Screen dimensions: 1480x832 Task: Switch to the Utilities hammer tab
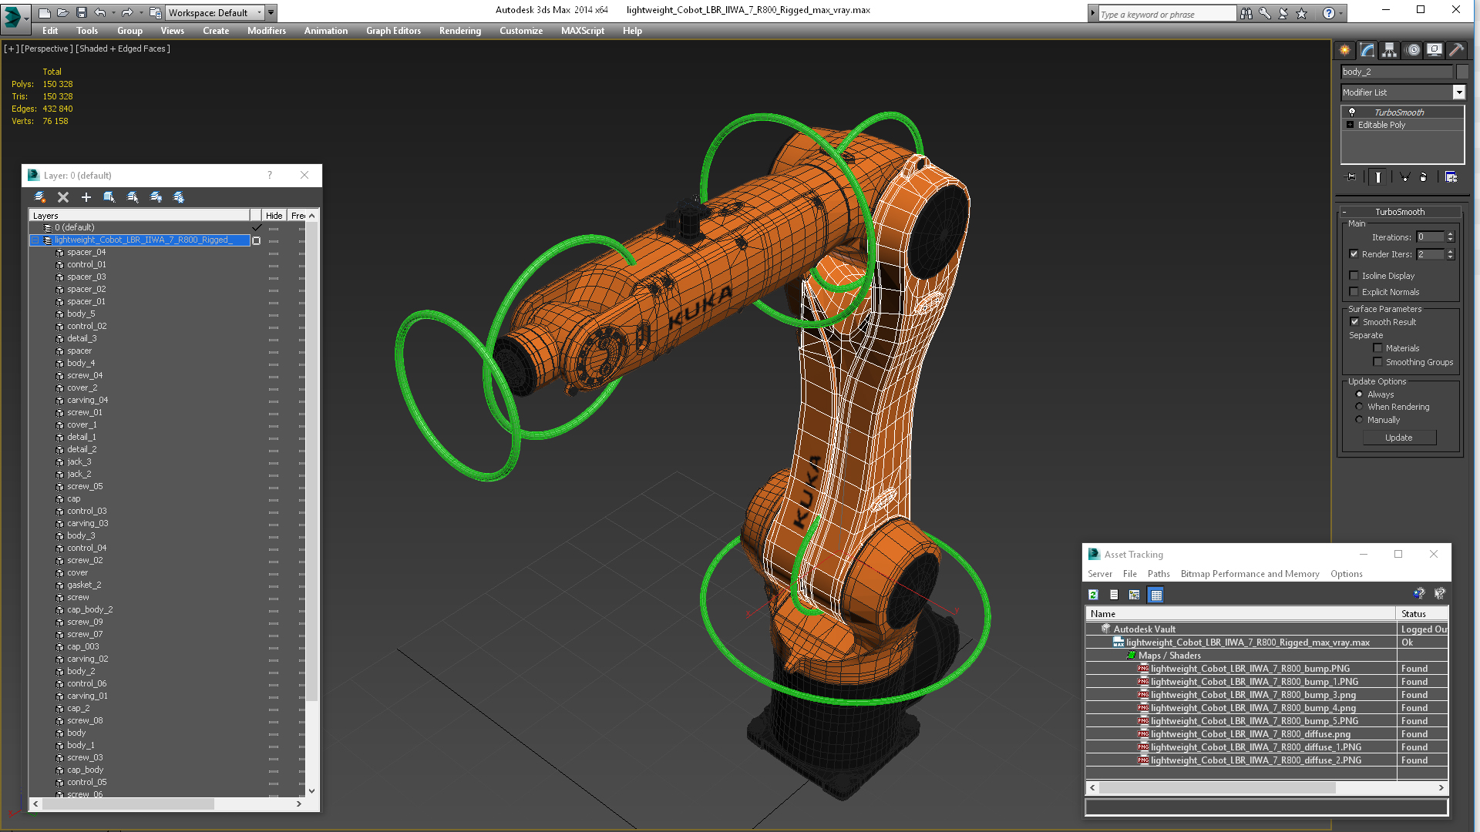[x=1456, y=50]
